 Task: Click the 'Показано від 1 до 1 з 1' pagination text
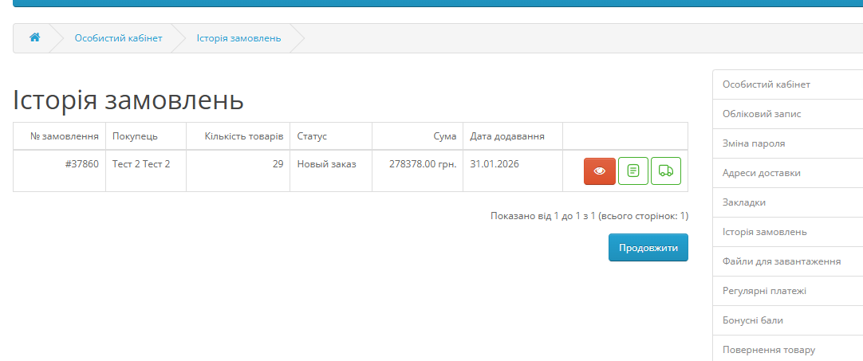point(543,216)
